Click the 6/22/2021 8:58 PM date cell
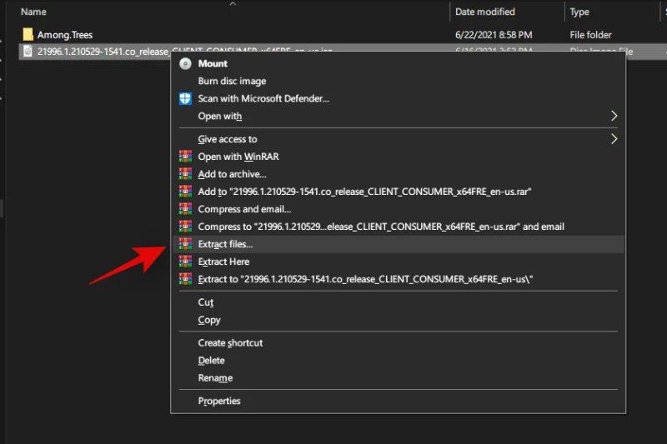Image resolution: width=667 pixels, height=444 pixels. (494, 35)
